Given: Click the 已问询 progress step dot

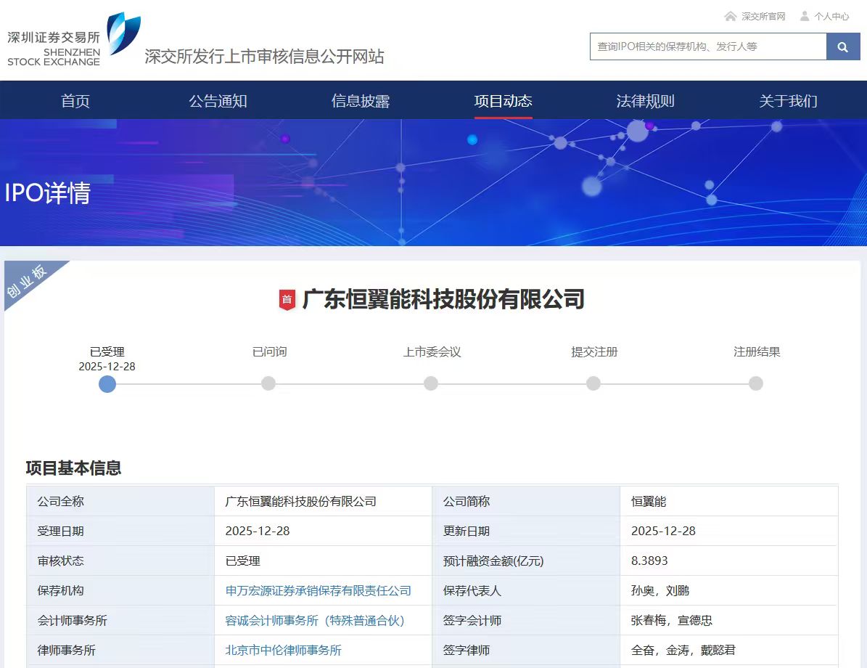Looking at the screenshot, I should pos(268,383).
